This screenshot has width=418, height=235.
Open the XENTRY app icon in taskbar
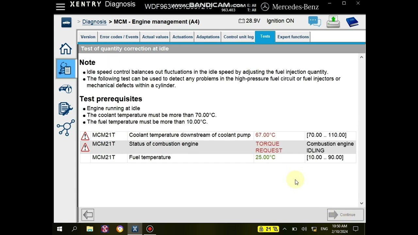coord(135,229)
